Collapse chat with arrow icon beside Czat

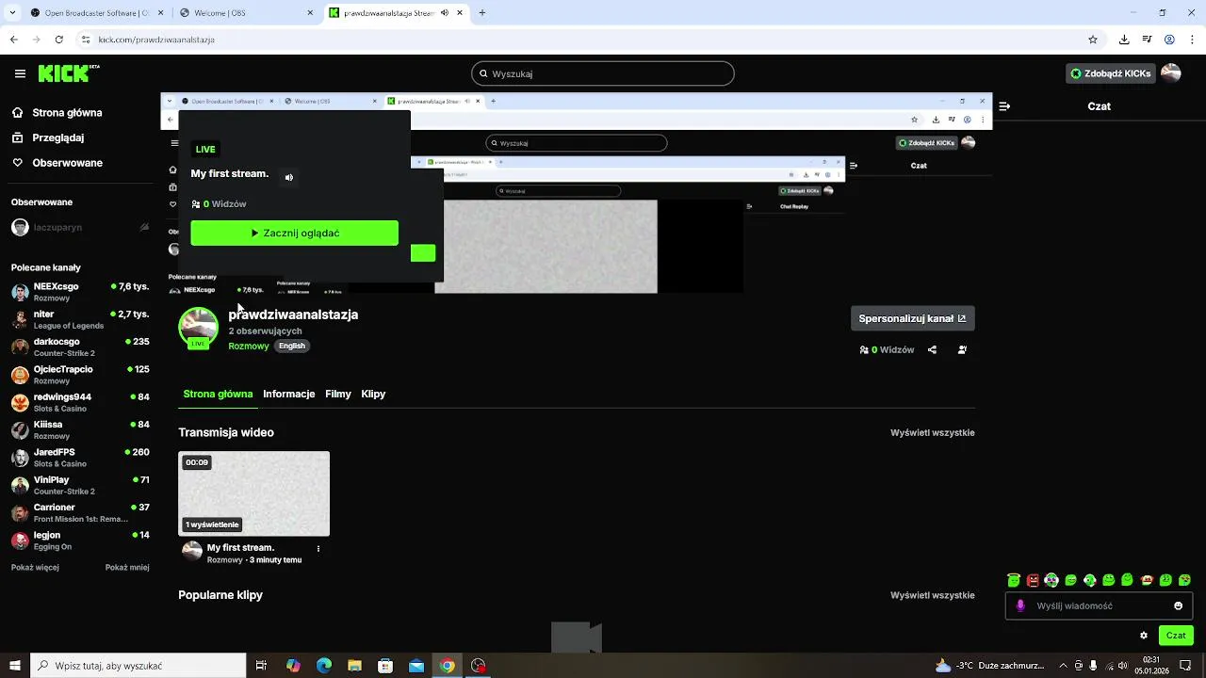1004,106
